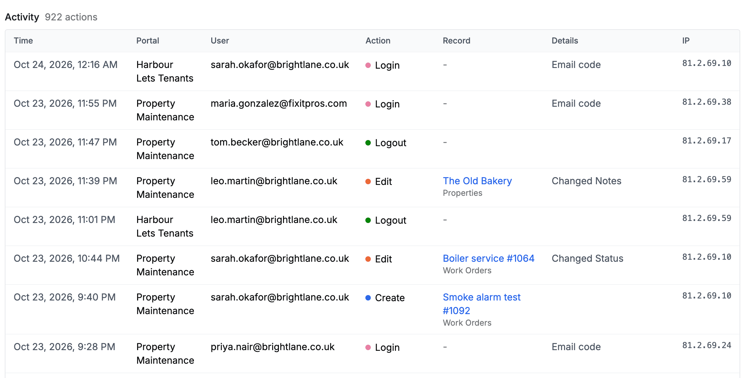Select the Oct 23, 2026, 10:44 PM timestamp

67,258
